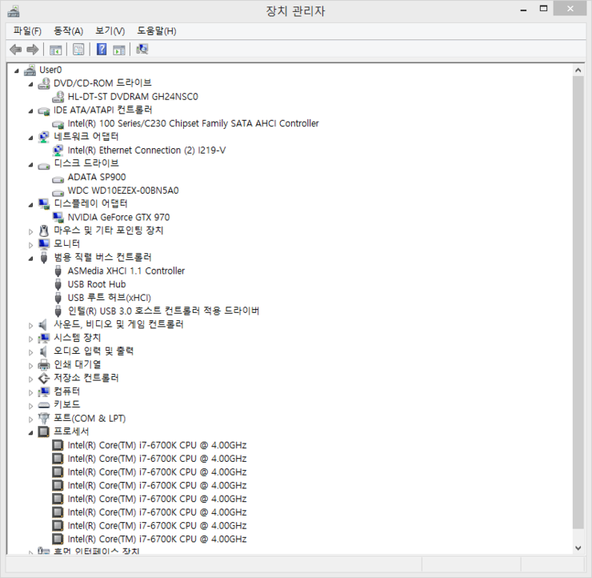This screenshot has width=592, height=578.
Task: Click the 범용 직렬 버스 컨트롤러 icon
Action: 44,258
